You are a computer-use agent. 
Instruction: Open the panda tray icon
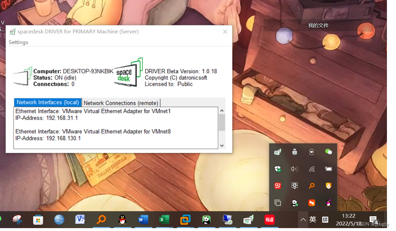pyautogui.click(x=294, y=203)
